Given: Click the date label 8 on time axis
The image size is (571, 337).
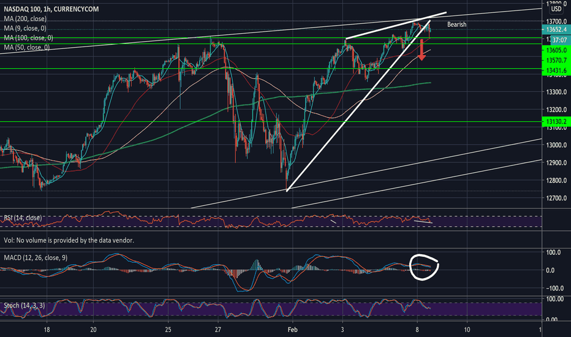Looking at the screenshot, I should click(x=417, y=330).
